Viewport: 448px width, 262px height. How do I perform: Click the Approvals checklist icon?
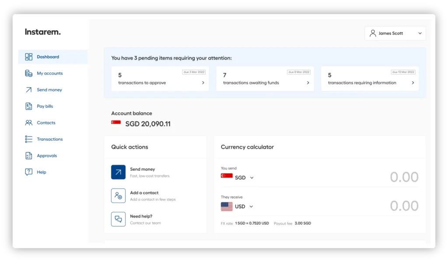pos(28,155)
